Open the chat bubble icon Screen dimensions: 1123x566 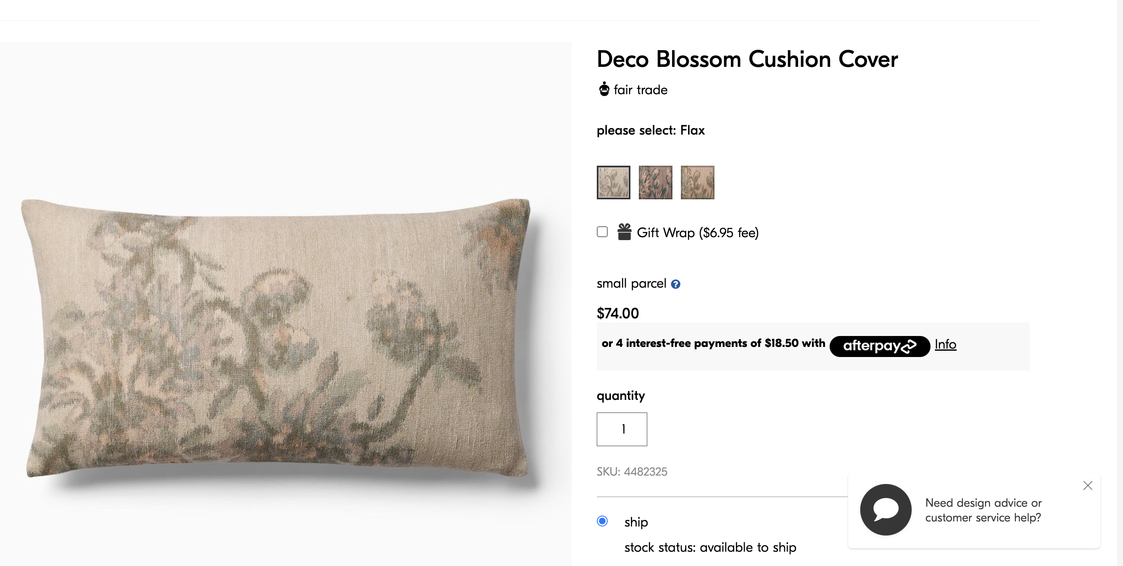[x=886, y=509]
